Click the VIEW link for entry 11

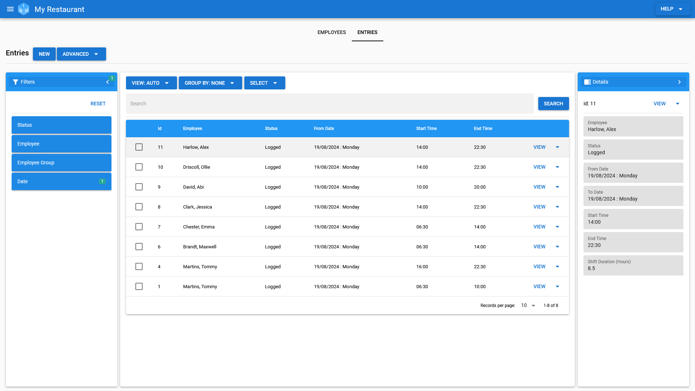pos(539,147)
